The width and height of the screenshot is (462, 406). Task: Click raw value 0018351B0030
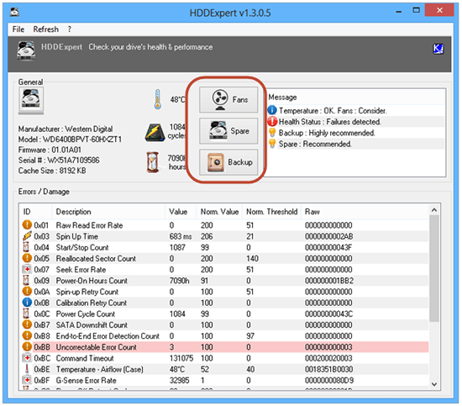coord(328,369)
